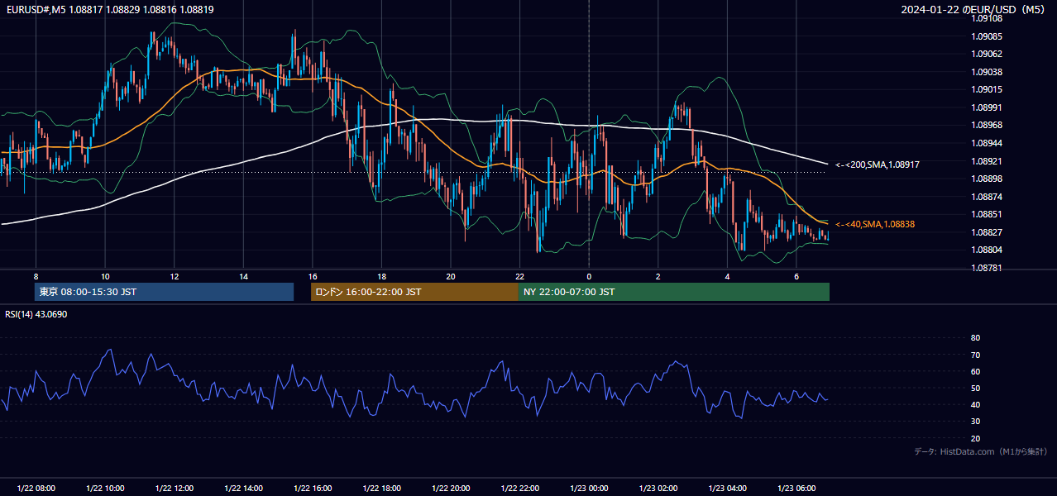Click price axis value 1.09062
This screenshot has height=496, width=1057.
coord(986,54)
